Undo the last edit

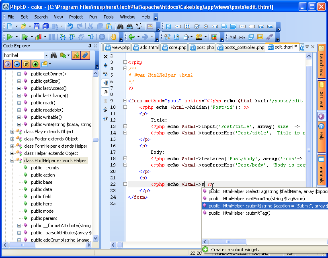(70, 26)
